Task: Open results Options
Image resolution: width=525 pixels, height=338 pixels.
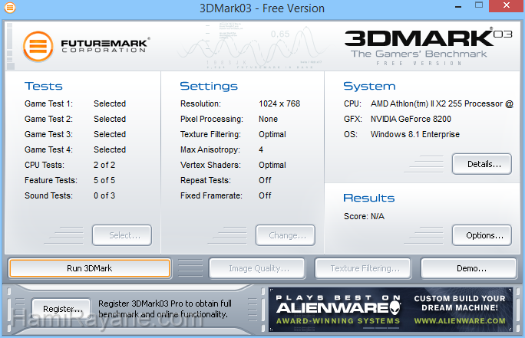Action: 482,235
